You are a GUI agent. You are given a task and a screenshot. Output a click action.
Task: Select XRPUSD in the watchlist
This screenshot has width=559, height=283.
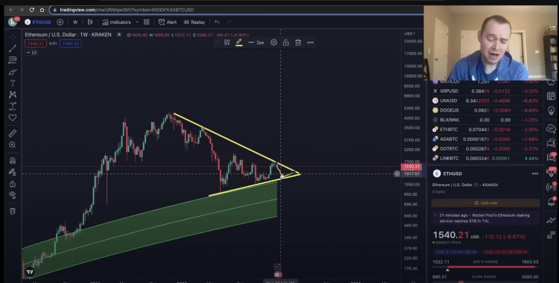tap(485, 92)
